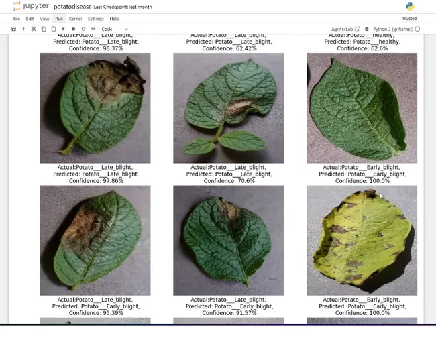Image resolution: width=436 pixels, height=360 pixels.
Task: Open the Run menu
Action: pos(59,19)
